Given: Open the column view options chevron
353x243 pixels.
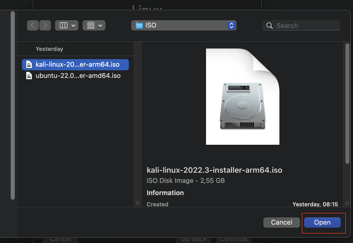Looking at the screenshot, I should tap(73, 25).
